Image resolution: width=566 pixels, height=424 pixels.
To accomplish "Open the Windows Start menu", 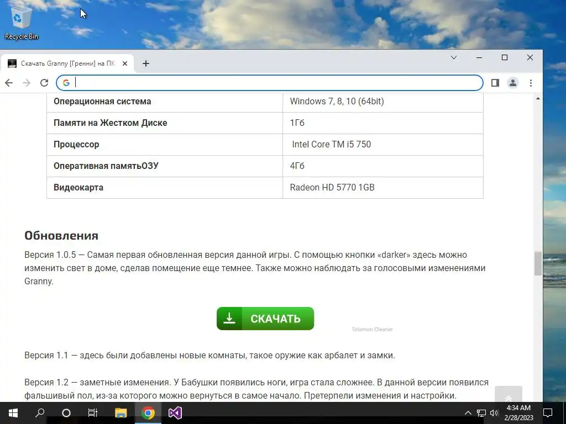I will tap(13, 413).
